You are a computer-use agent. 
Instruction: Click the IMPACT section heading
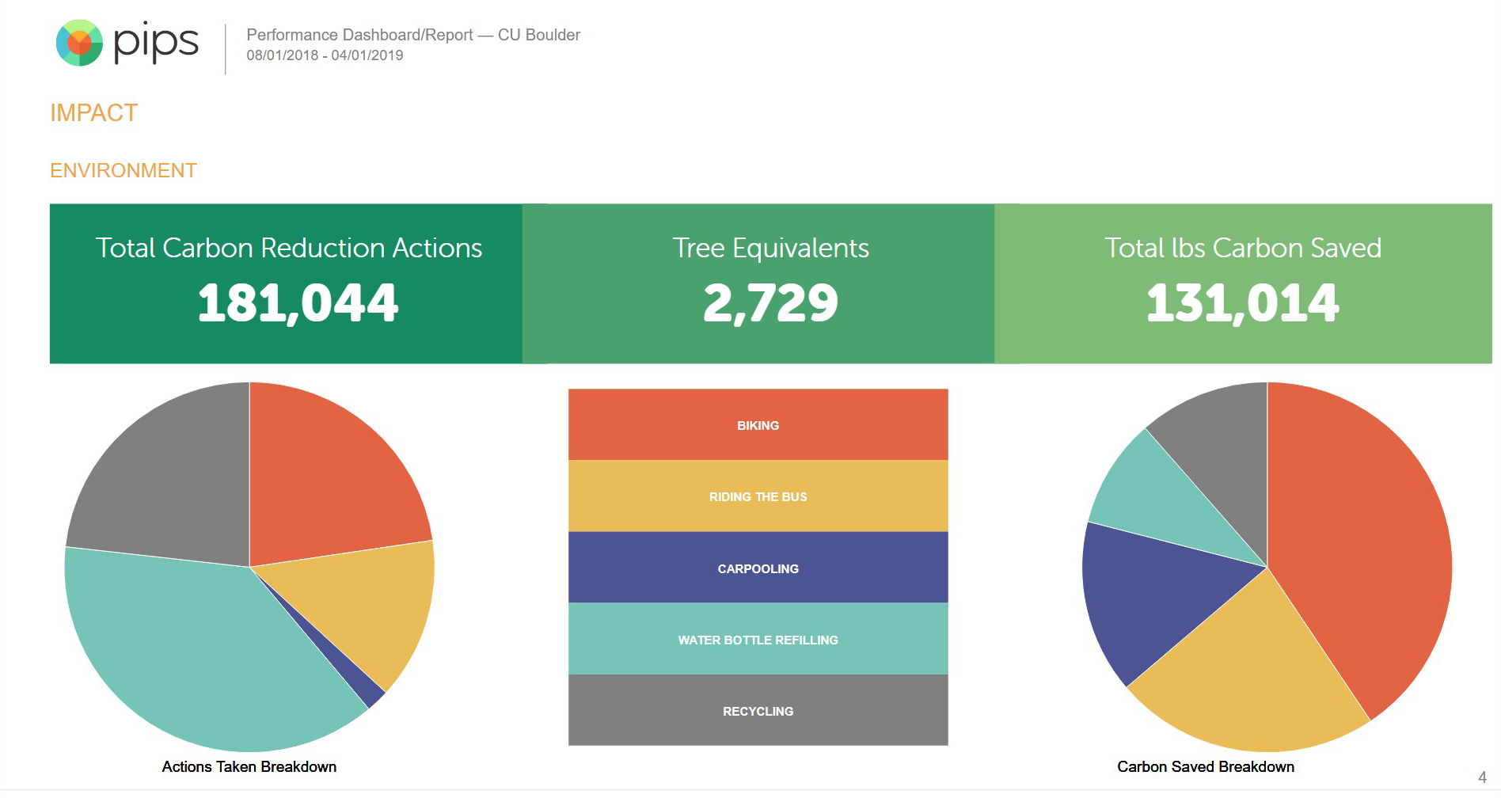(93, 113)
